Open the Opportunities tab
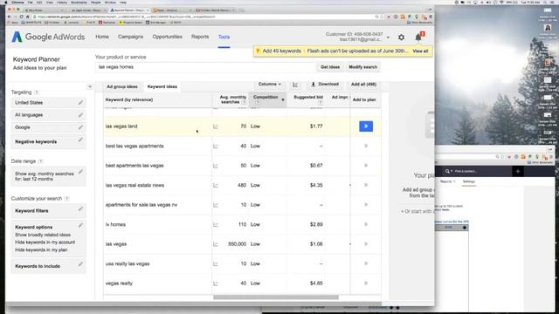The height and width of the screenshot is (314, 559). [167, 37]
